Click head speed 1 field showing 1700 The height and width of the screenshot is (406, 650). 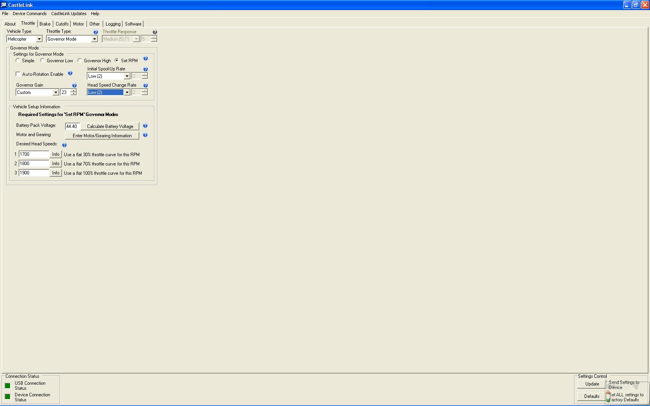(34, 154)
